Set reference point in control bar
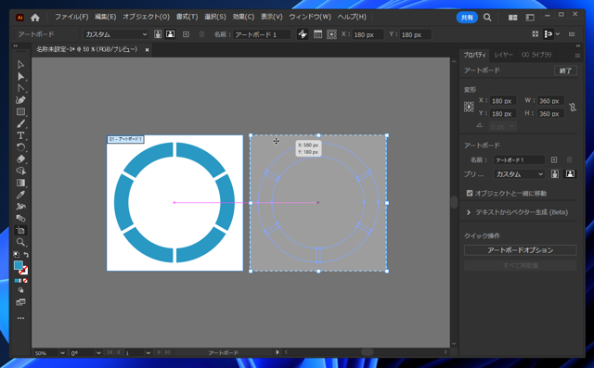Viewport: 594px width, 368px height. click(x=331, y=34)
